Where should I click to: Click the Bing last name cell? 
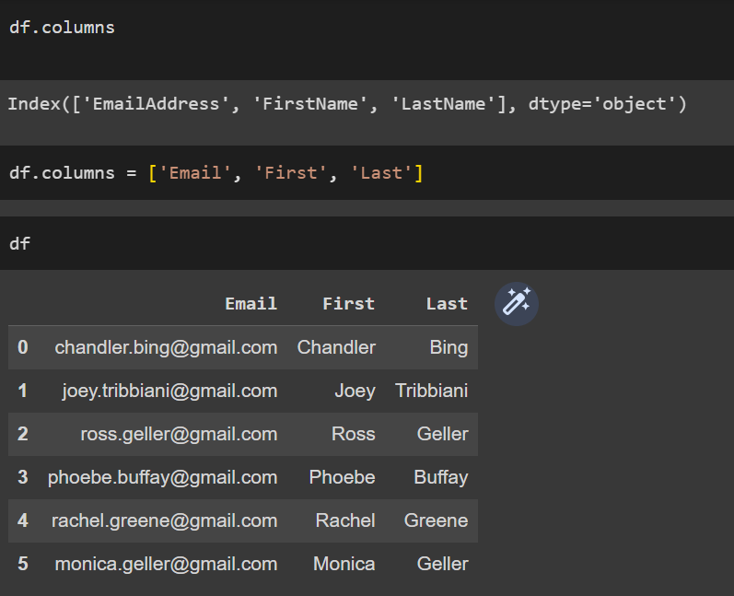(x=449, y=348)
